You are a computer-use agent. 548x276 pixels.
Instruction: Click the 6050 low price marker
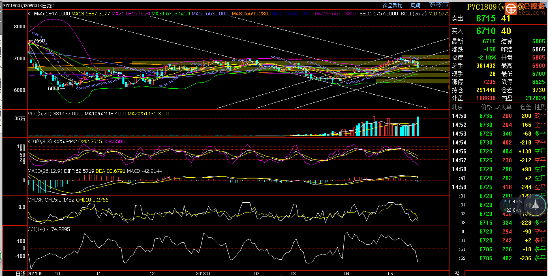pos(54,88)
